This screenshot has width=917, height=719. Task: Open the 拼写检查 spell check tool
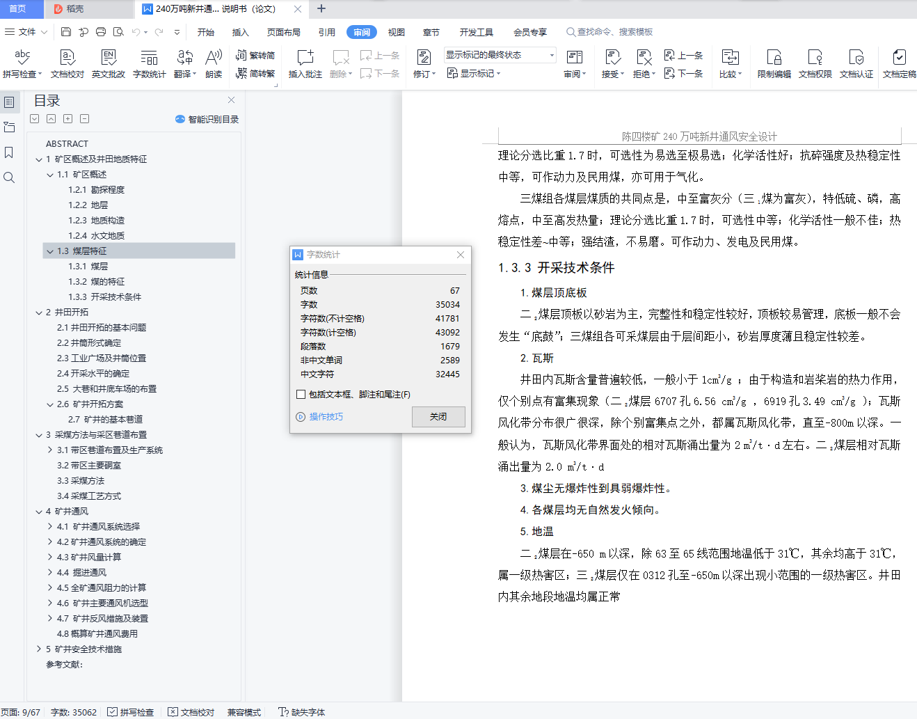pyautogui.click(x=22, y=63)
